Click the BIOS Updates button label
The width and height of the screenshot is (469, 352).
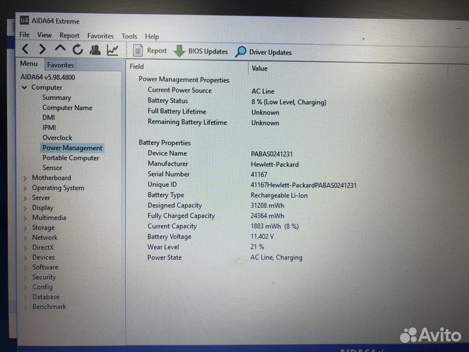pyautogui.click(x=208, y=51)
